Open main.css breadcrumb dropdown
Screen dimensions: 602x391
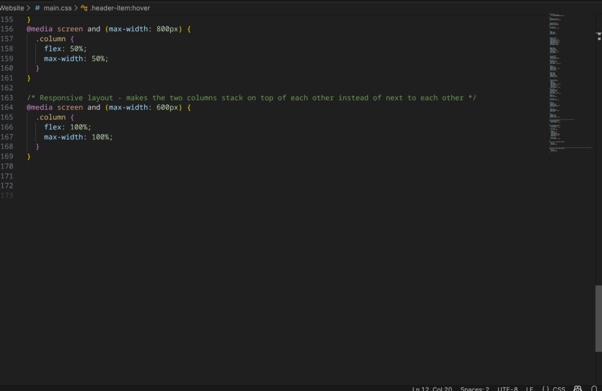coord(57,8)
